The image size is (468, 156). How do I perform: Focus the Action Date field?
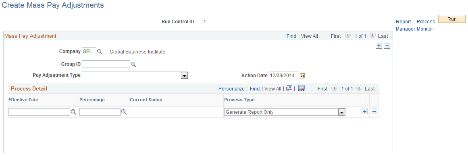284,76
